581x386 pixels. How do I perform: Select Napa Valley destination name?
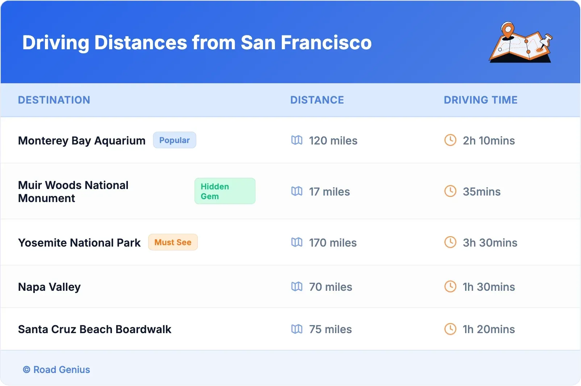click(x=49, y=287)
